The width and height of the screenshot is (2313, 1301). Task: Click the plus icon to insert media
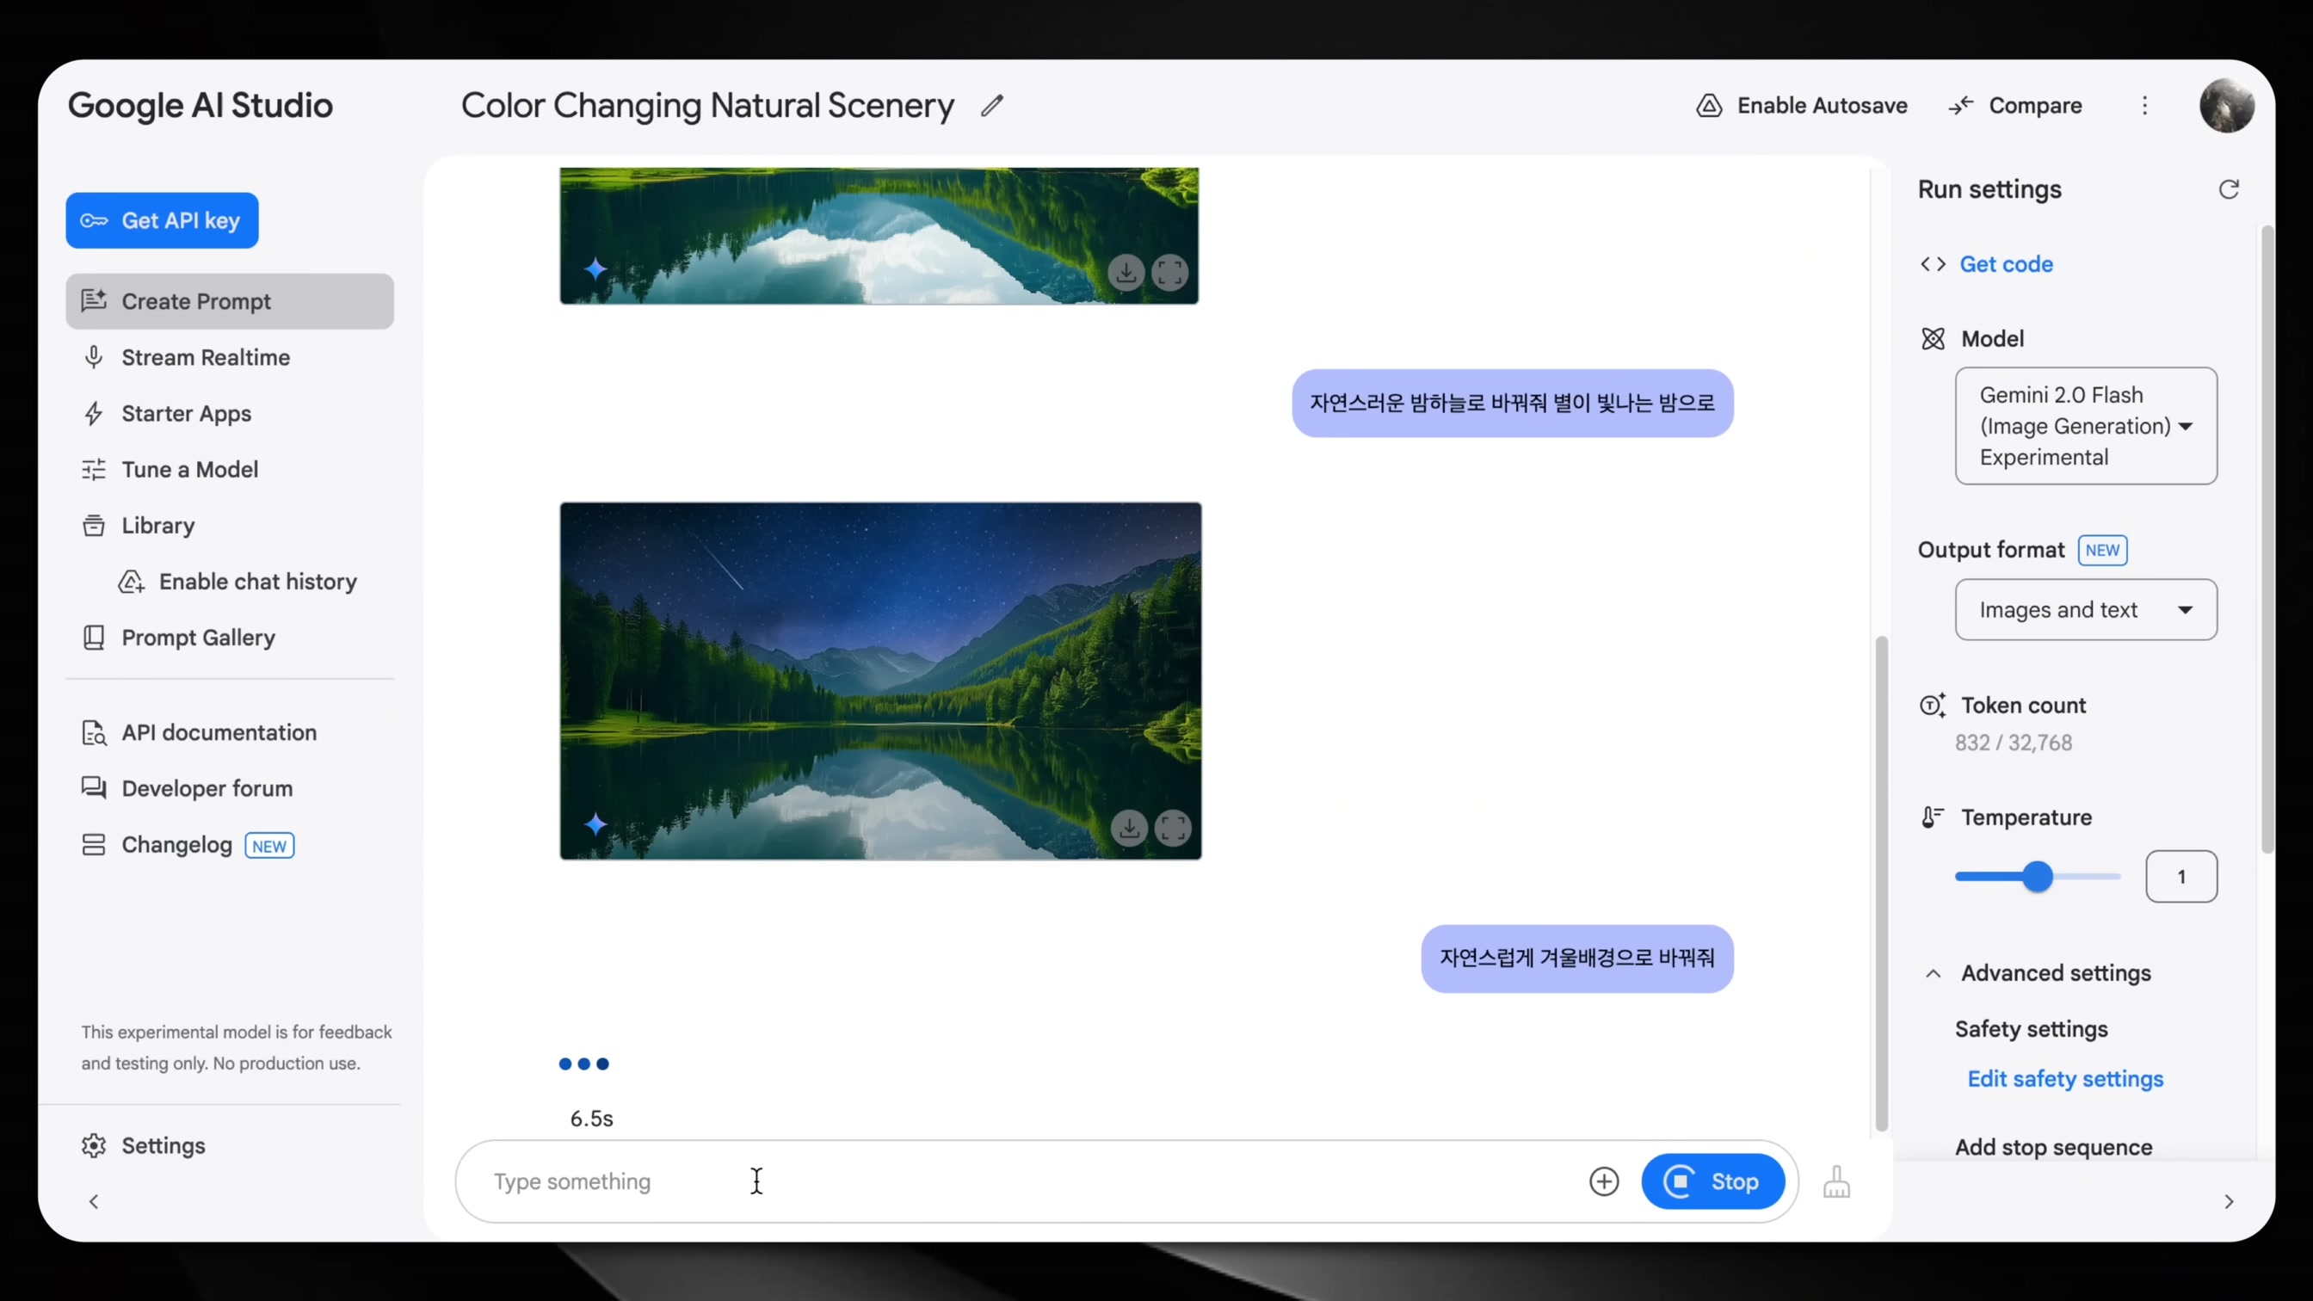click(x=1604, y=1181)
